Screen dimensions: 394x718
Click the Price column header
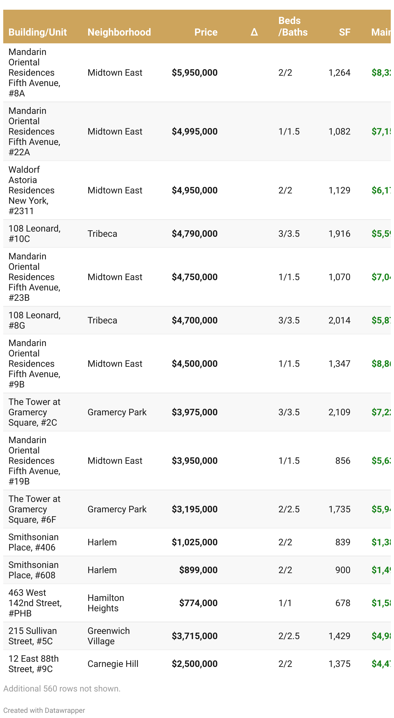206,32
